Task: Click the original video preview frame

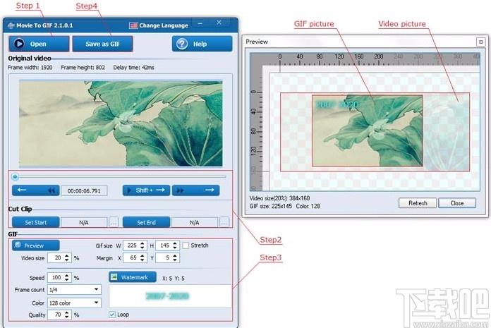Action: [x=121, y=123]
